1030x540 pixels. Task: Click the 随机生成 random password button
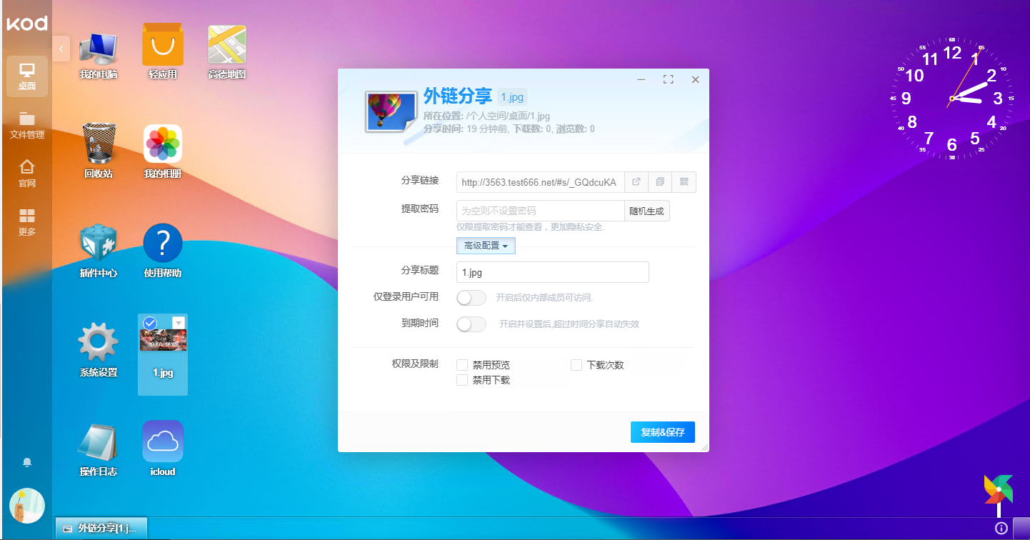click(x=647, y=211)
